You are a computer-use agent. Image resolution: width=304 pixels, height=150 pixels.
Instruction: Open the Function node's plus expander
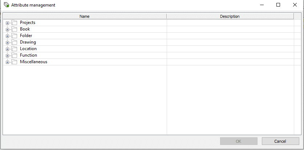[x=8, y=56]
